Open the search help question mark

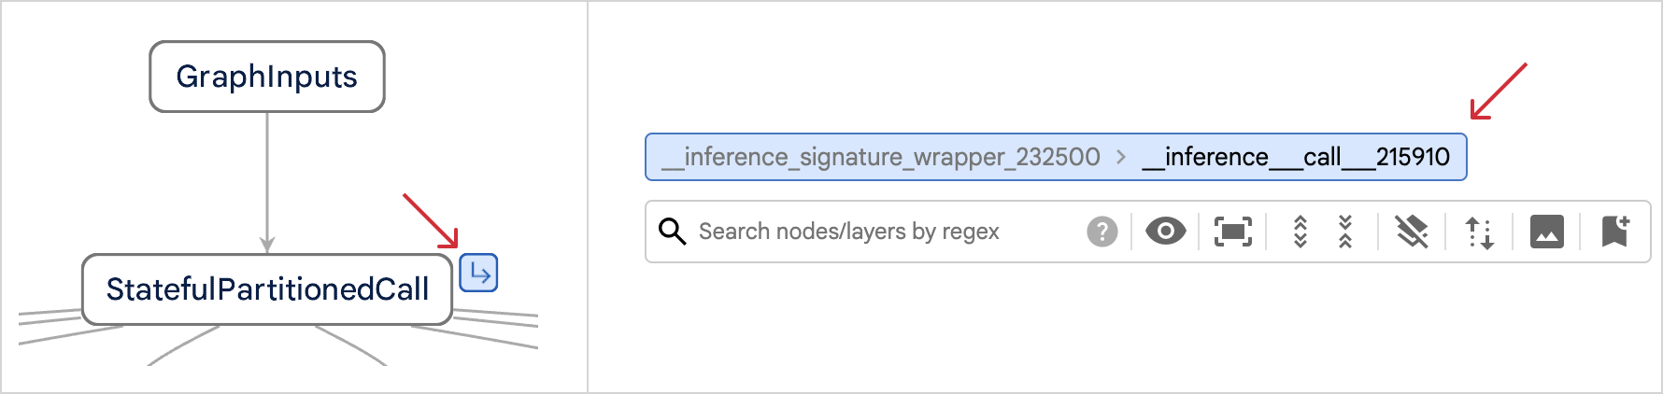tap(1102, 232)
